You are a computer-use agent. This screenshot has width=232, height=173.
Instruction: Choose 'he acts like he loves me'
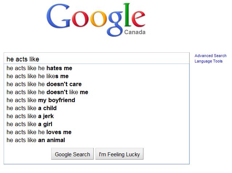(x=39, y=132)
